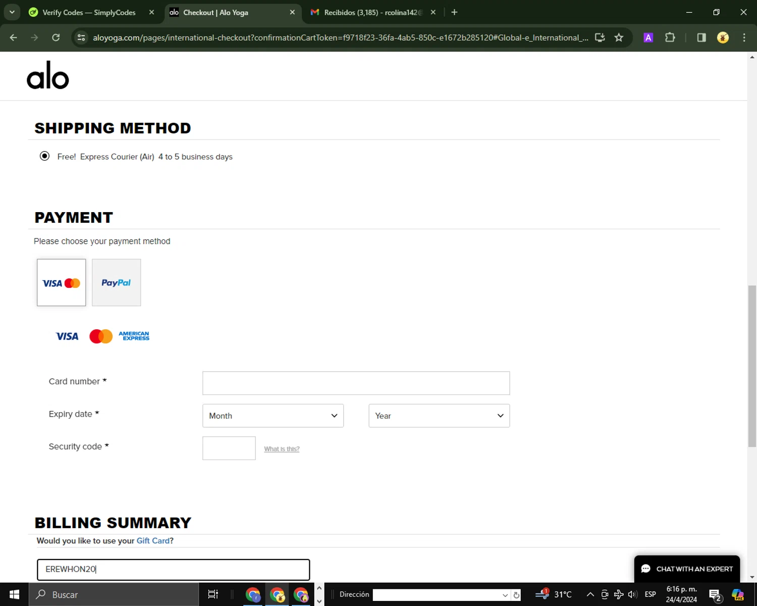Close the Recibidos Gmail tab
Viewport: 757px width, 606px height.
tap(433, 12)
